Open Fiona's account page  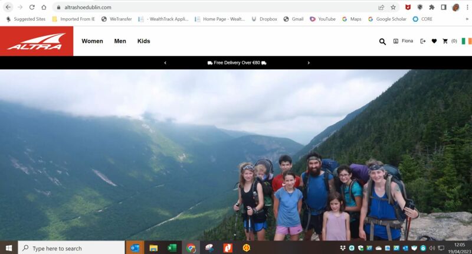pyautogui.click(x=404, y=41)
